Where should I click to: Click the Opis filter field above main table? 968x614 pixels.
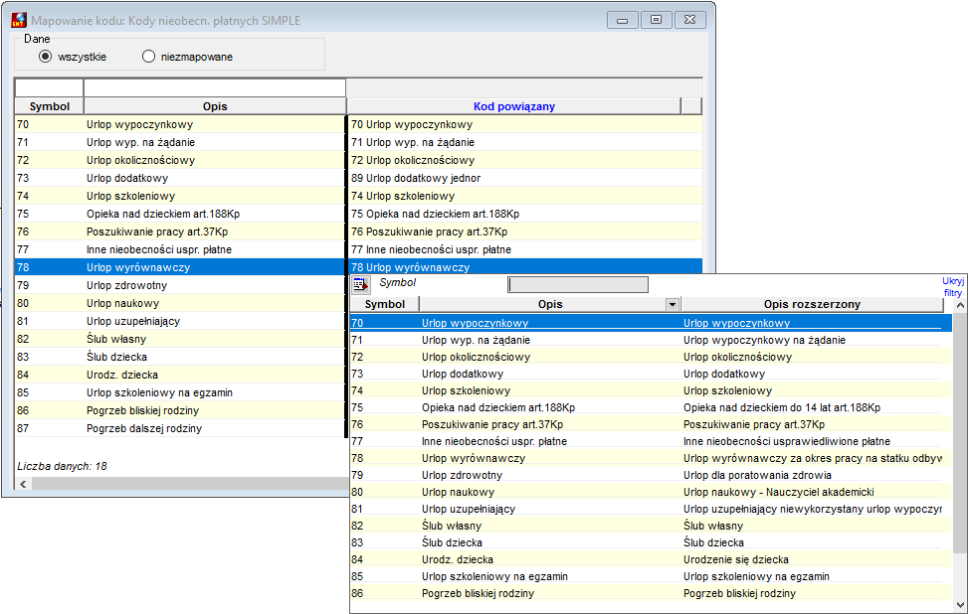click(215, 87)
